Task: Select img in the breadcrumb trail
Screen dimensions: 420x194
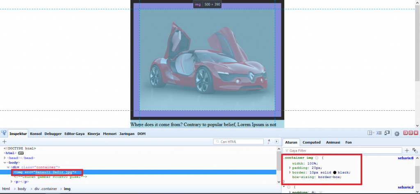Action: 67,189
